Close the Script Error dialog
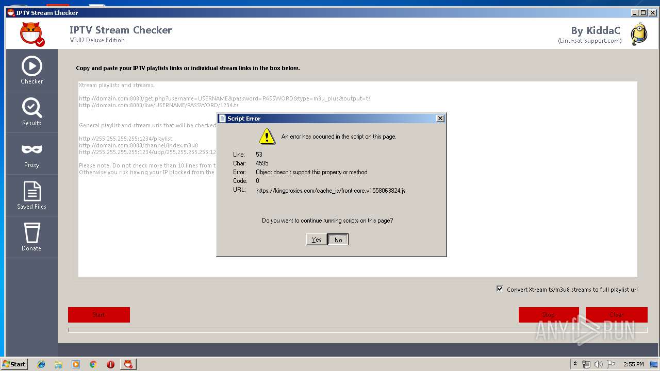 point(440,119)
